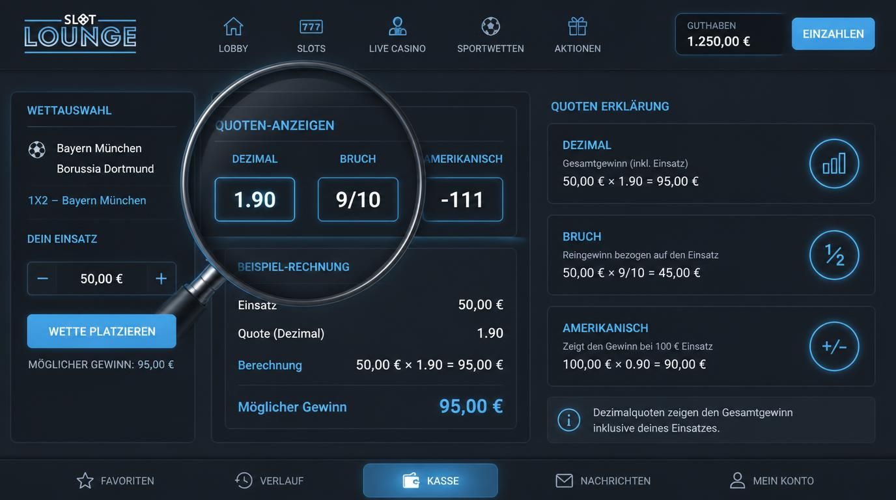Switch to the Nachrichten tab label
Image resolution: width=896 pixels, height=500 pixels.
pyautogui.click(x=615, y=481)
